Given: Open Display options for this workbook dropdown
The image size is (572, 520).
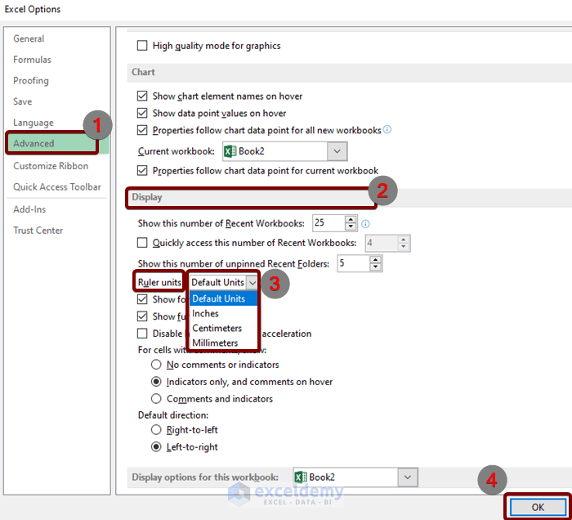Looking at the screenshot, I should pyautogui.click(x=408, y=477).
